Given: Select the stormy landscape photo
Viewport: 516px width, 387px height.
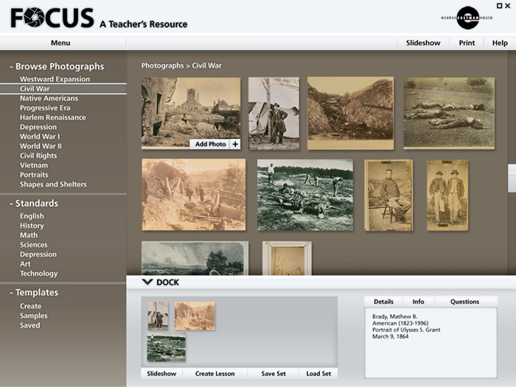Looking at the screenshot, I should click(195, 258).
